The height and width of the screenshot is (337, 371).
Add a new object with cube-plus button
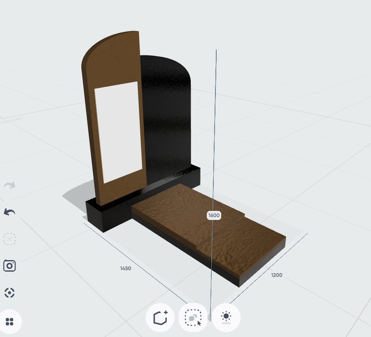pyautogui.click(x=160, y=318)
